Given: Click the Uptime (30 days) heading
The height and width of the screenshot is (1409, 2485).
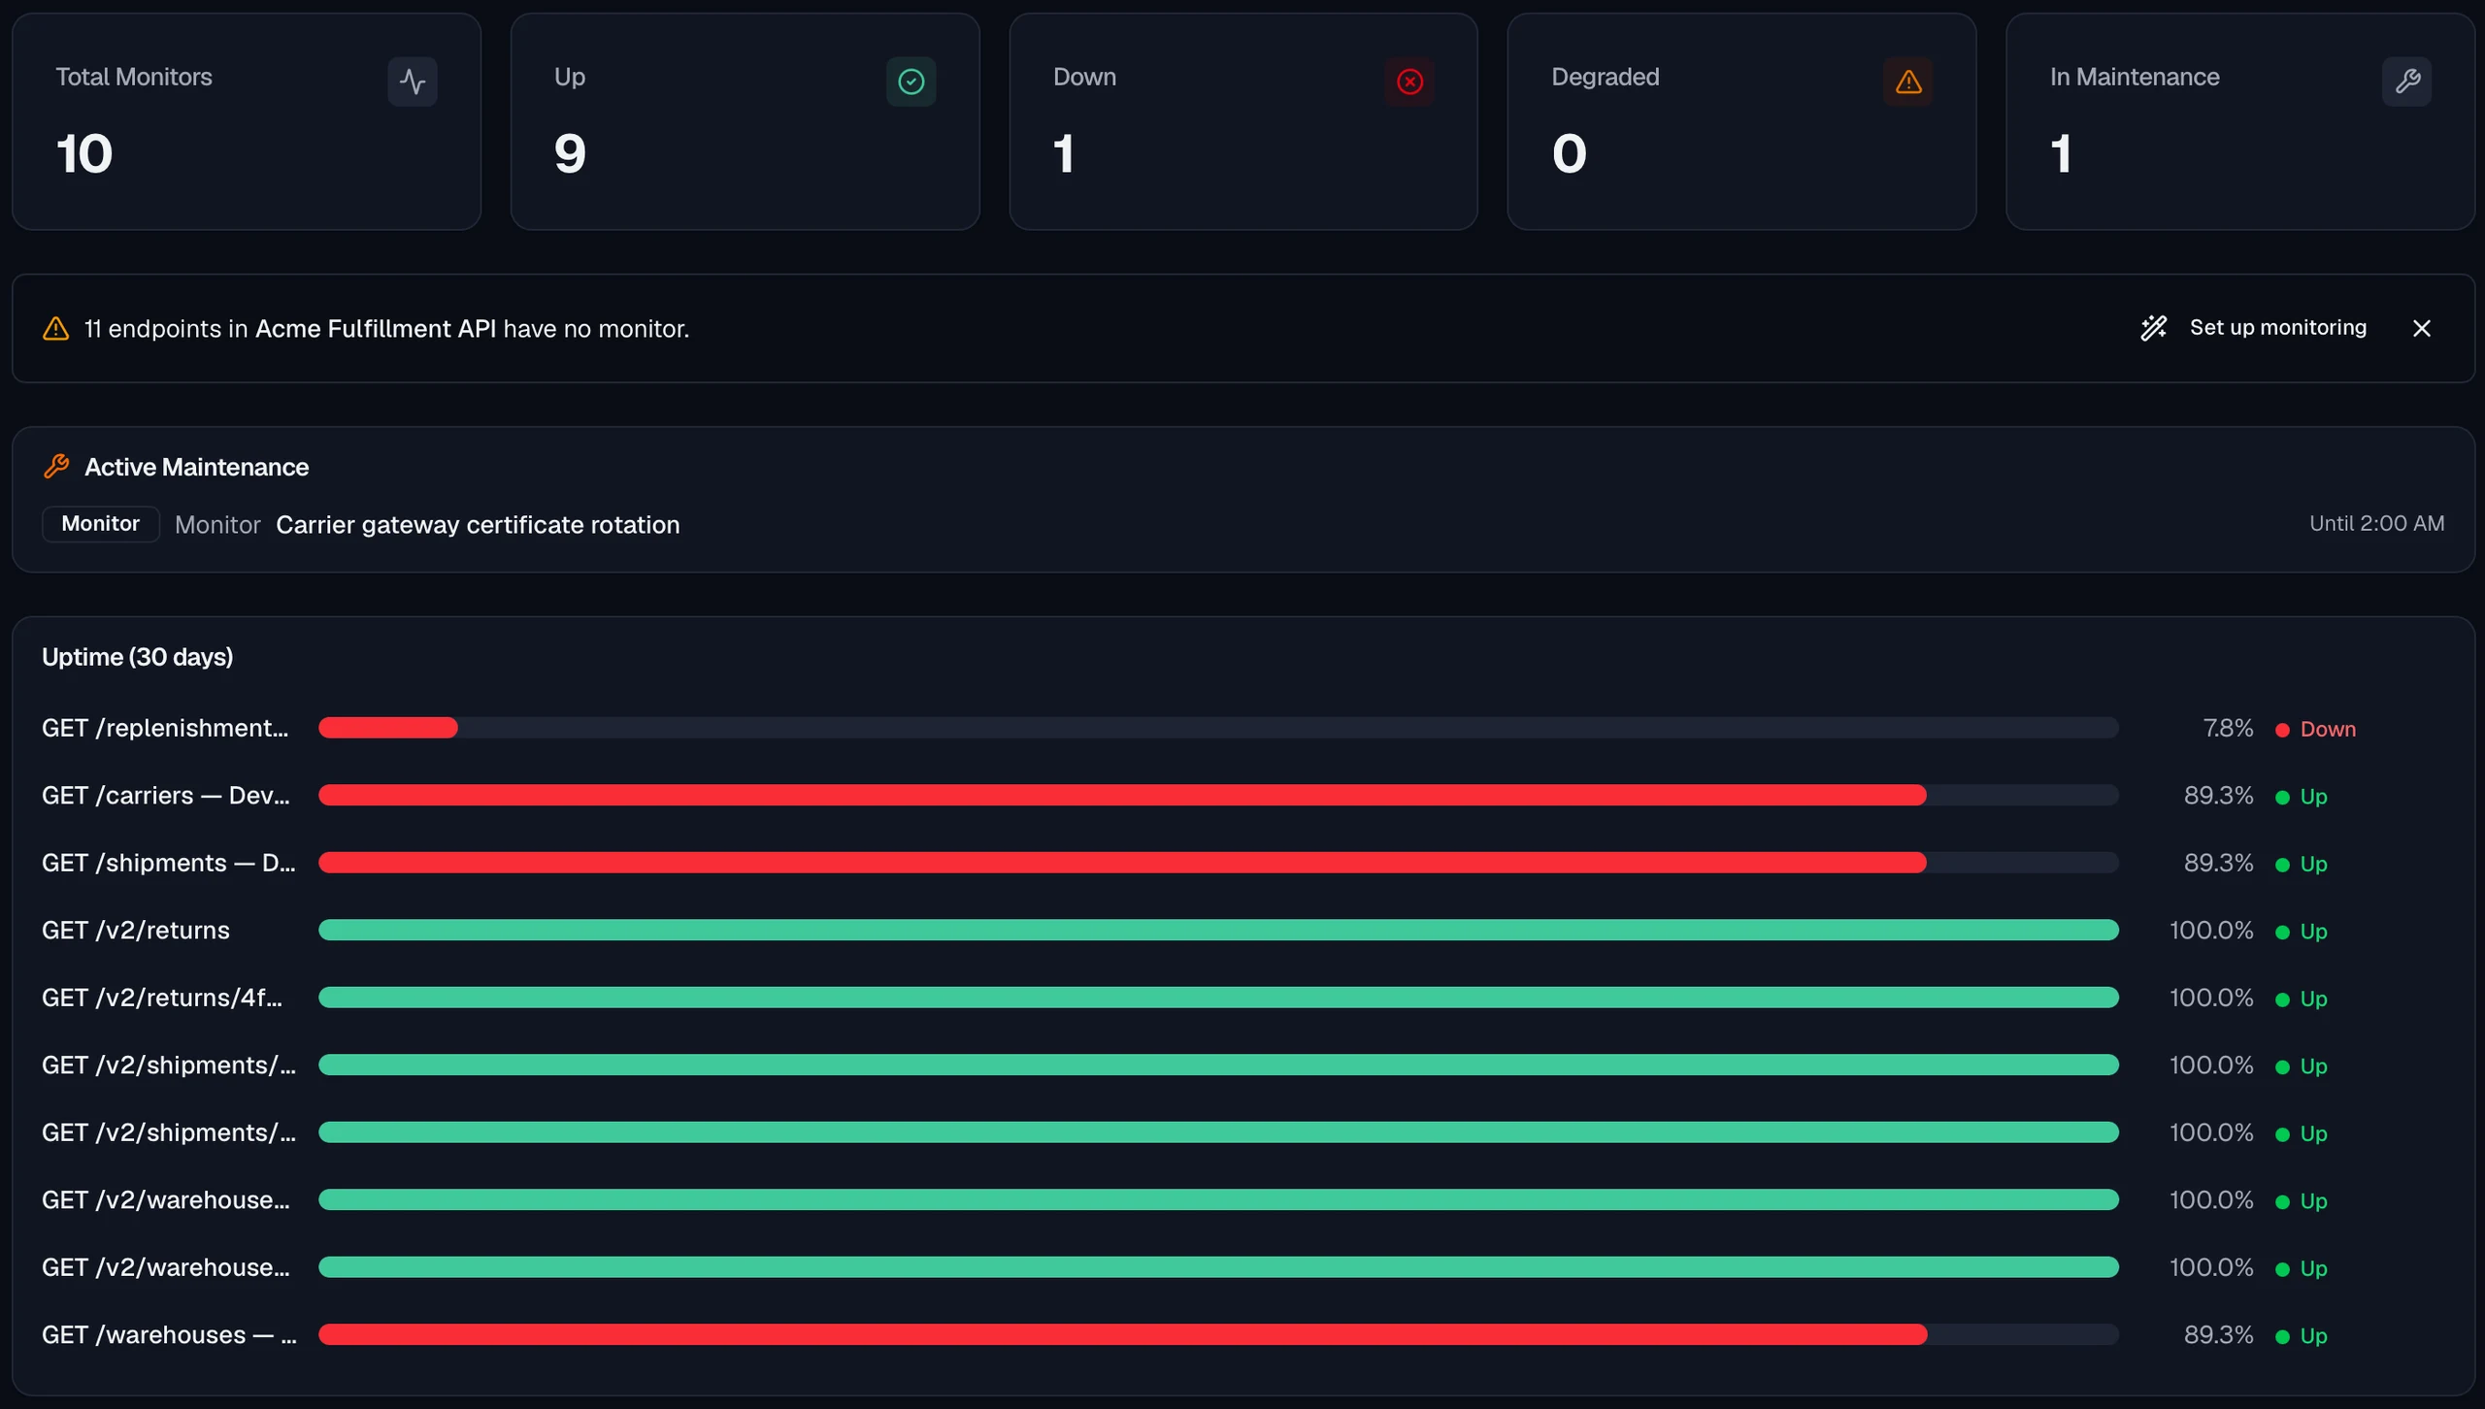Looking at the screenshot, I should coord(138,657).
